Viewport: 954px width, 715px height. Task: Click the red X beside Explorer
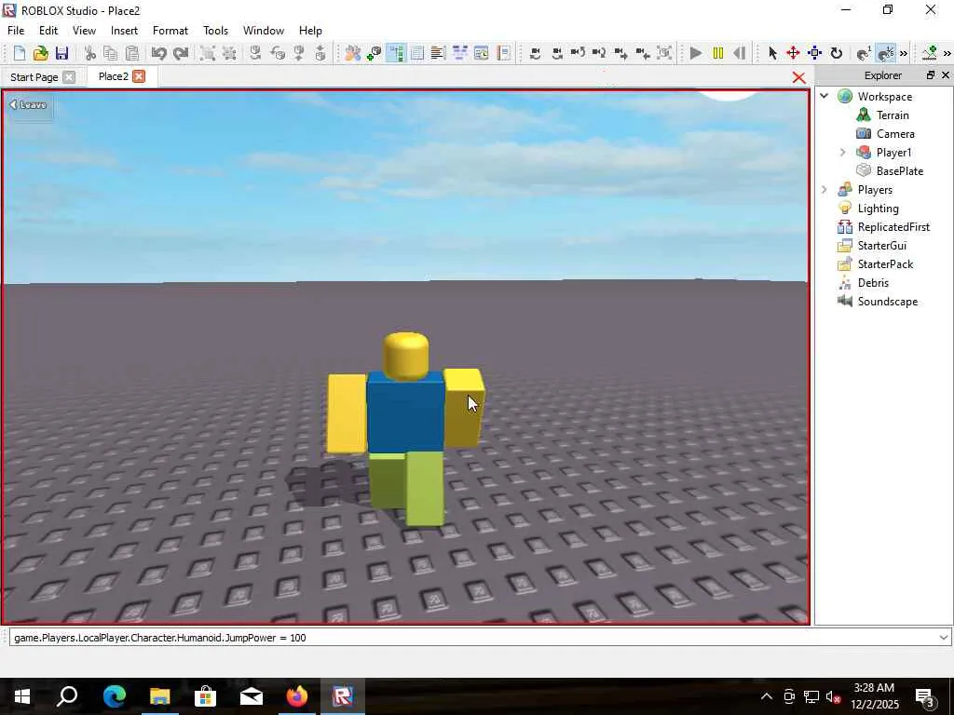tap(798, 78)
